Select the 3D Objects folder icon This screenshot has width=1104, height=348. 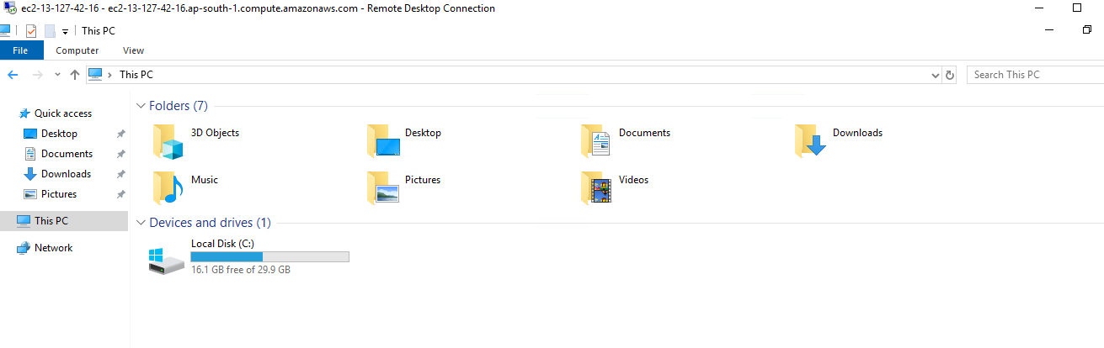168,142
